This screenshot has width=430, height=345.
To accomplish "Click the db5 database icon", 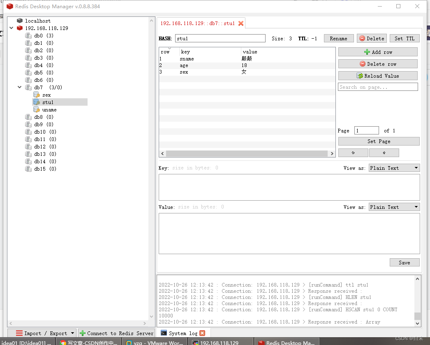I will click(x=28, y=72).
